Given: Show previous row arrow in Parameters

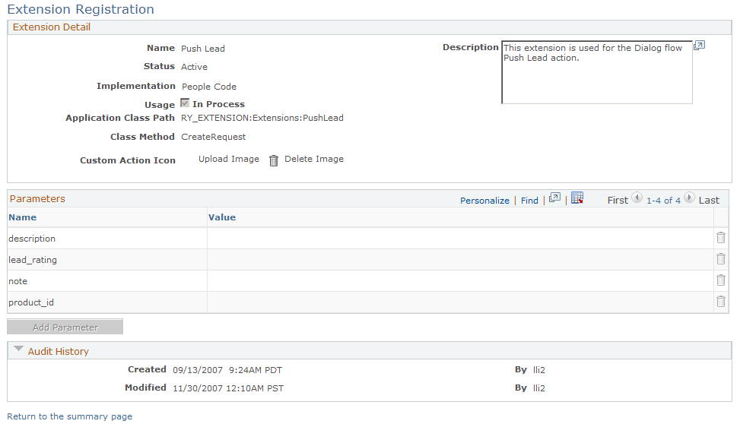Looking at the screenshot, I should [x=637, y=198].
